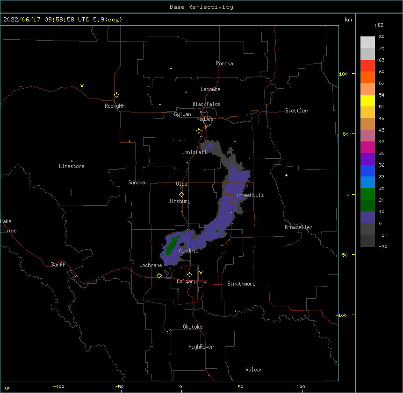
Task: Click the yellow diamond marker south of RedDeer
Action: click(x=199, y=131)
